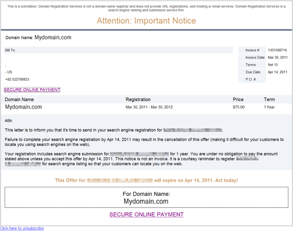Select the Bill To field bar
The height and width of the screenshot is (236, 293).
click(119, 50)
